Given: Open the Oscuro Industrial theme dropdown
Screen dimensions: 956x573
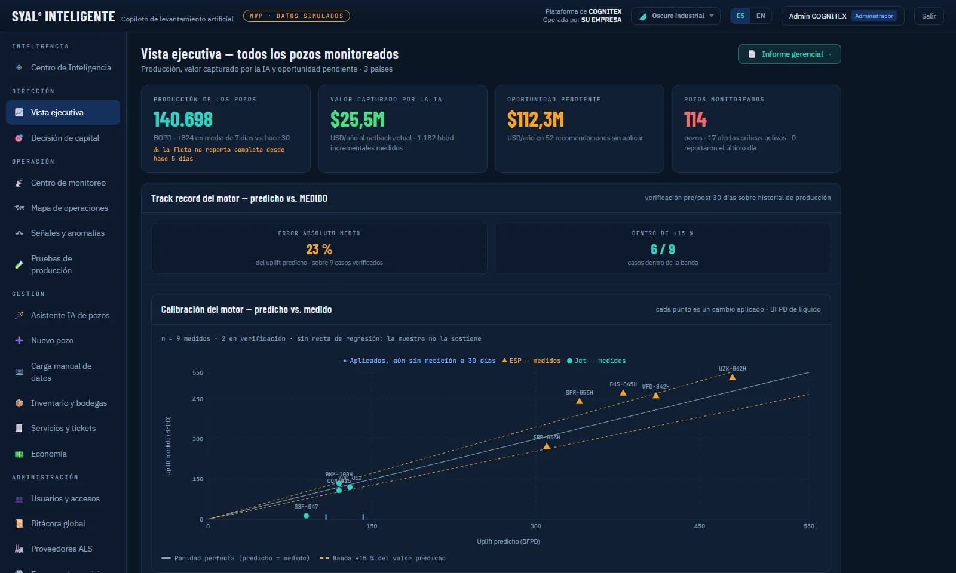Looking at the screenshot, I should [676, 16].
